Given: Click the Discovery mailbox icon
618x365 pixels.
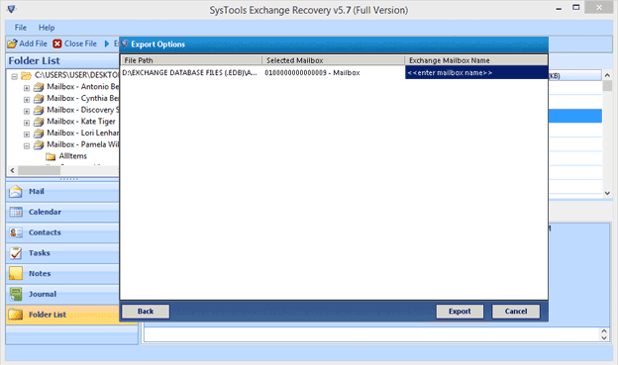Looking at the screenshot, I should pos(39,110).
